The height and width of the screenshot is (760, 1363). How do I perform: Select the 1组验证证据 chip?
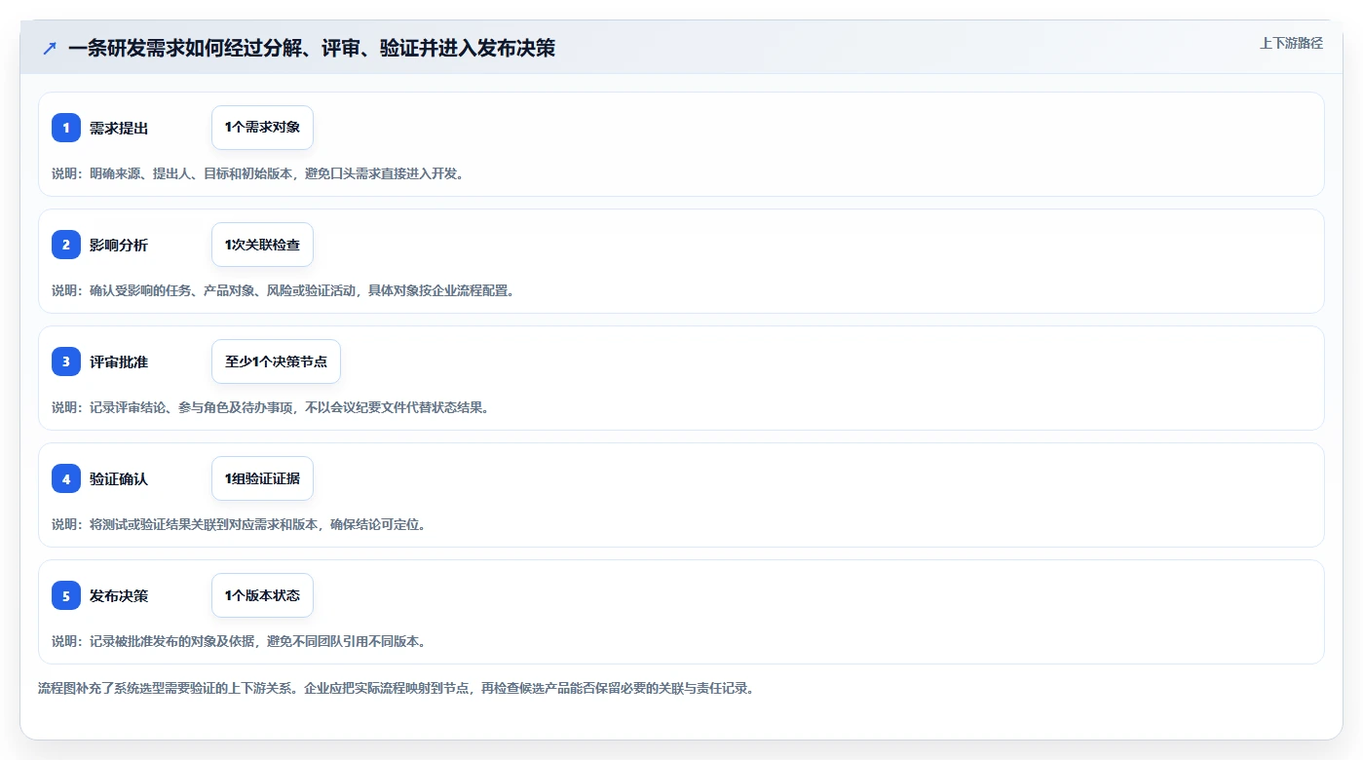click(262, 478)
